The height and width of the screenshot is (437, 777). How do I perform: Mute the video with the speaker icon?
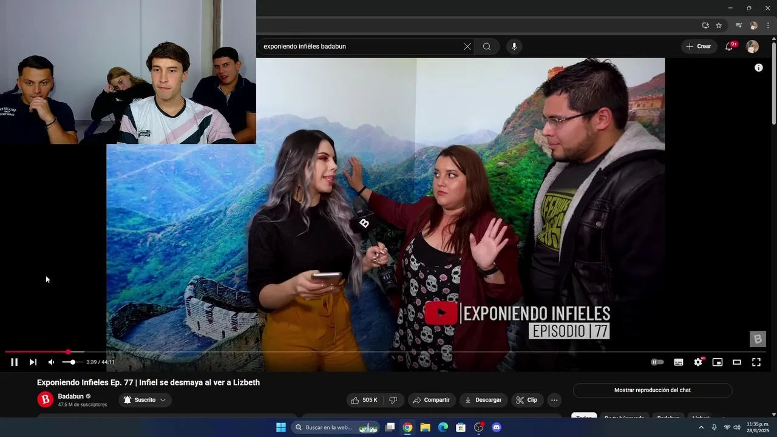52,362
